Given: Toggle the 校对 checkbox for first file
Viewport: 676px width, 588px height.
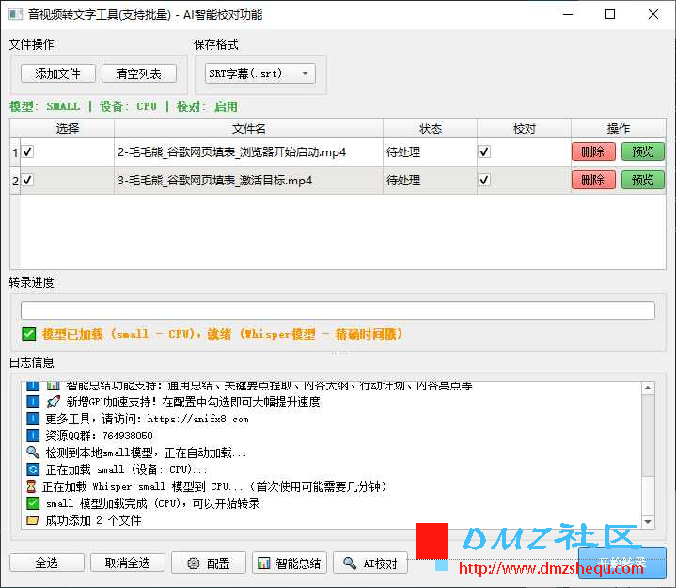Looking at the screenshot, I should 484,151.
